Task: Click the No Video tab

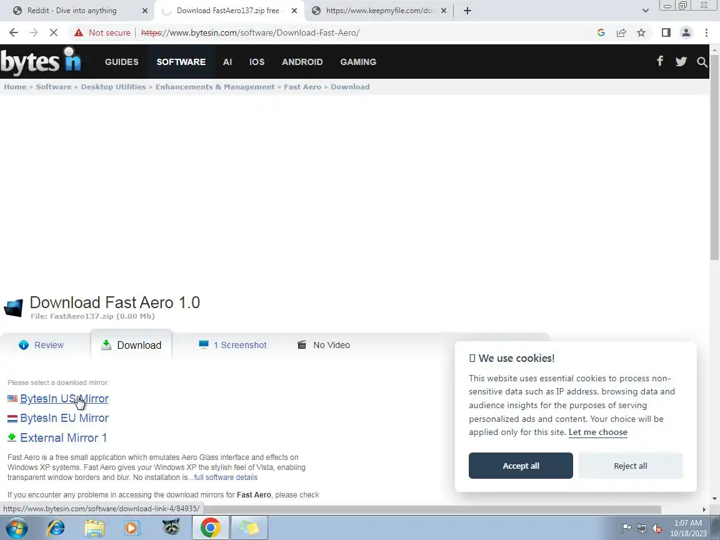Action: coord(324,345)
